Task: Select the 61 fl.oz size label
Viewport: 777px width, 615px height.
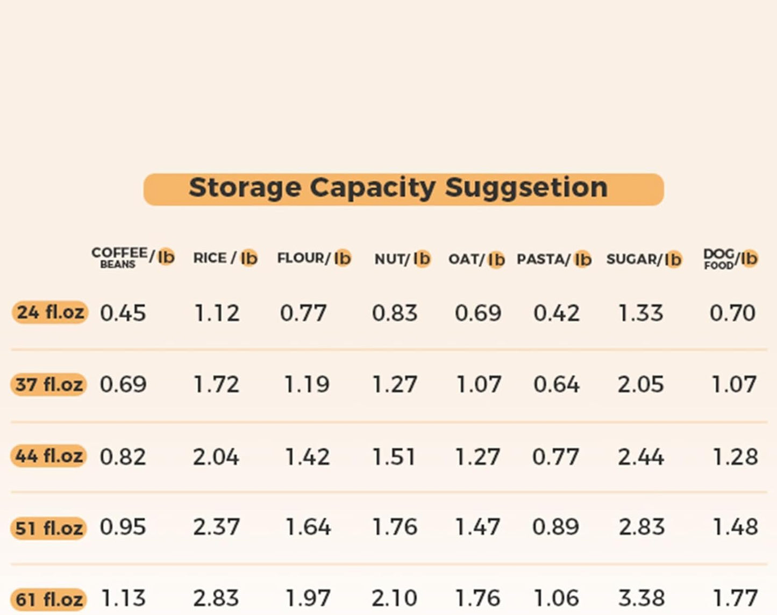Action: (48, 599)
